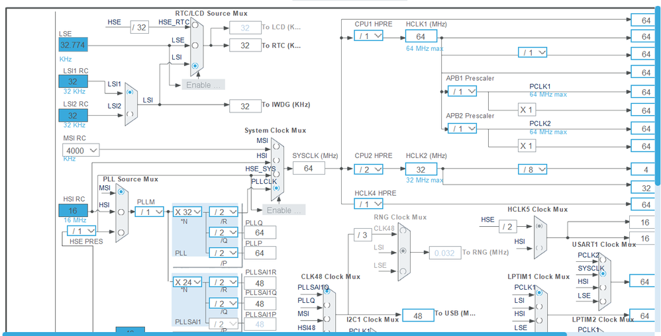Image resolution: width=661 pixels, height=336 pixels.
Task: Click the '32 MHz max' label under HCLK2
Action: pyautogui.click(x=425, y=180)
